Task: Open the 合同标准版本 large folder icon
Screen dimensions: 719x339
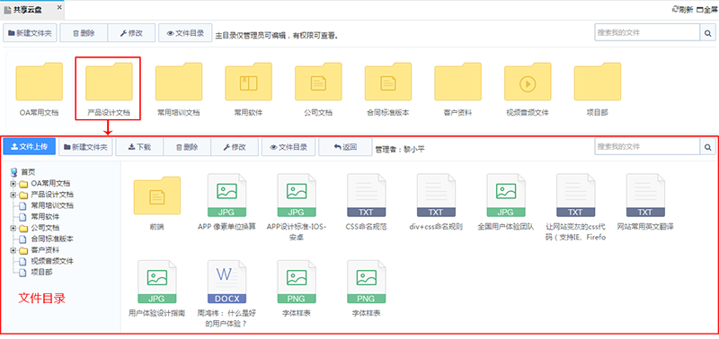Action: (388, 81)
